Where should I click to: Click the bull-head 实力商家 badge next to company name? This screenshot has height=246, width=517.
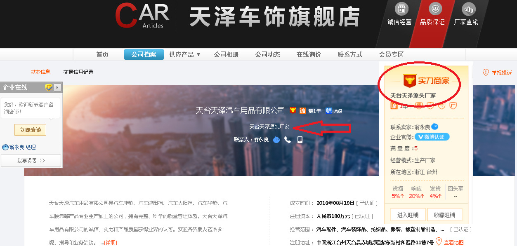(293, 110)
